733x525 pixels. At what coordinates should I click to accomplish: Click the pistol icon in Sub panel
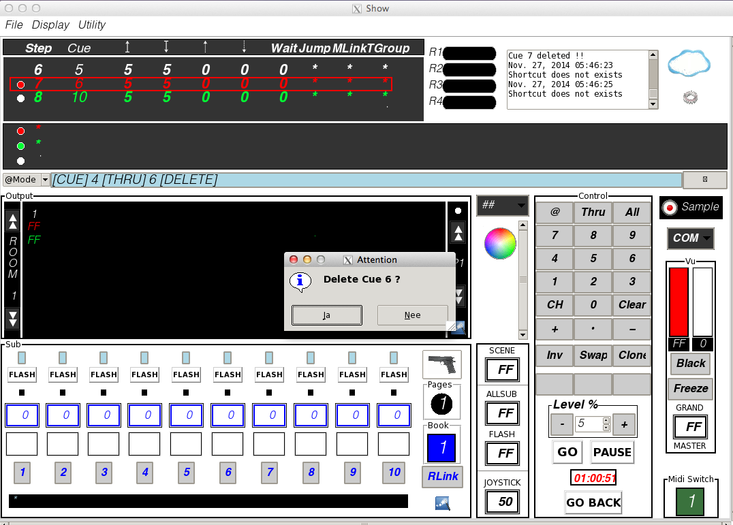(x=441, y=364)
